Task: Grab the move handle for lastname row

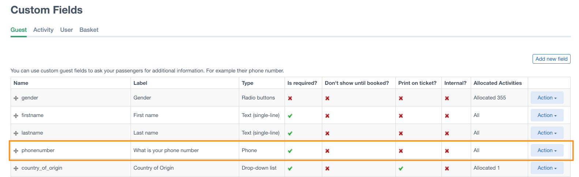Action: pos(16,133)
